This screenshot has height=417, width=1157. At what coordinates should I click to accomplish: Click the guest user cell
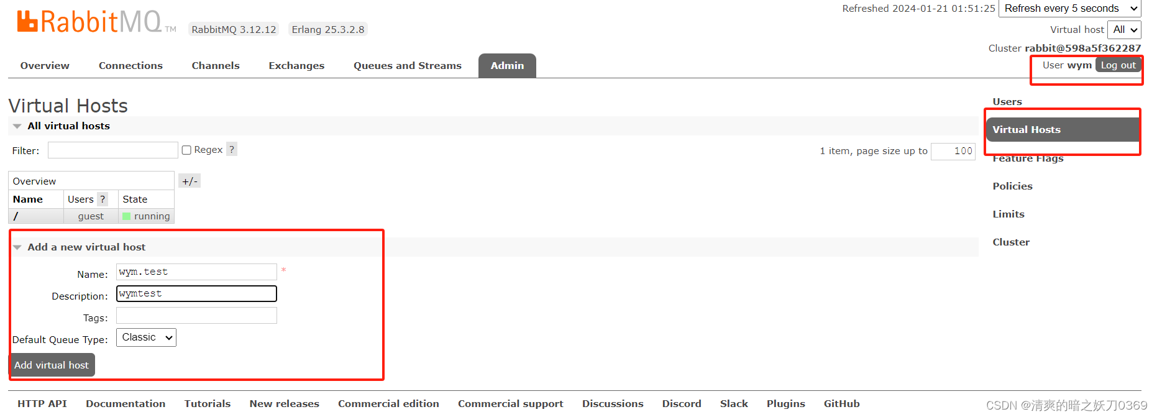point(91,216)
